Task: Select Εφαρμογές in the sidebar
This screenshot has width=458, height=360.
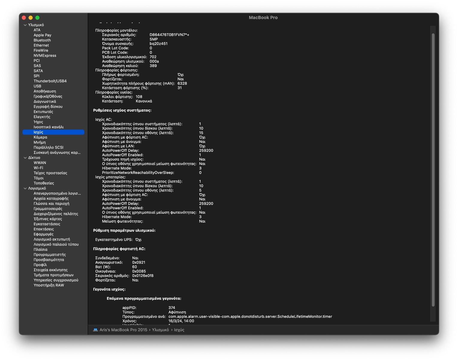Action: pos(43,234)
